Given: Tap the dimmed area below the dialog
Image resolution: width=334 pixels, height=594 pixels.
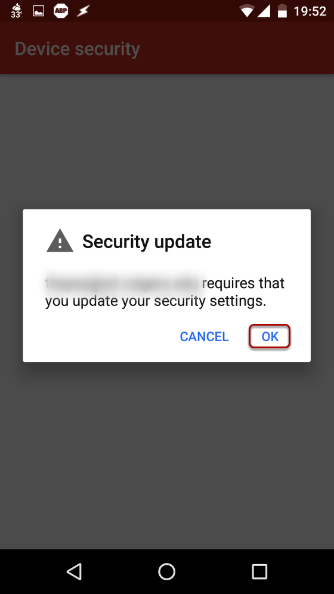Looking at the screenshot, I should point(166,456).
